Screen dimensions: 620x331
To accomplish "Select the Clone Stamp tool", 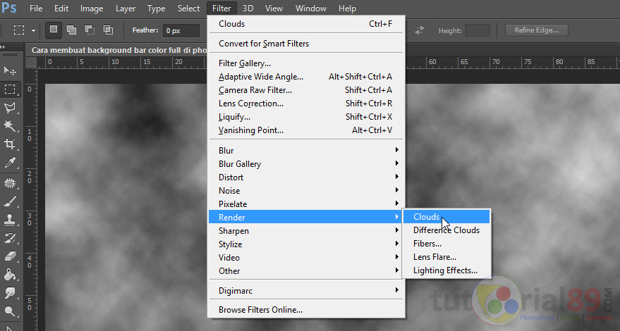I will [x=10, y=220].
